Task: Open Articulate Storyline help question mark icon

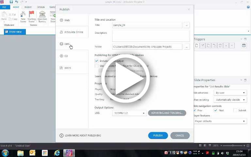Action: pos(248,7)
